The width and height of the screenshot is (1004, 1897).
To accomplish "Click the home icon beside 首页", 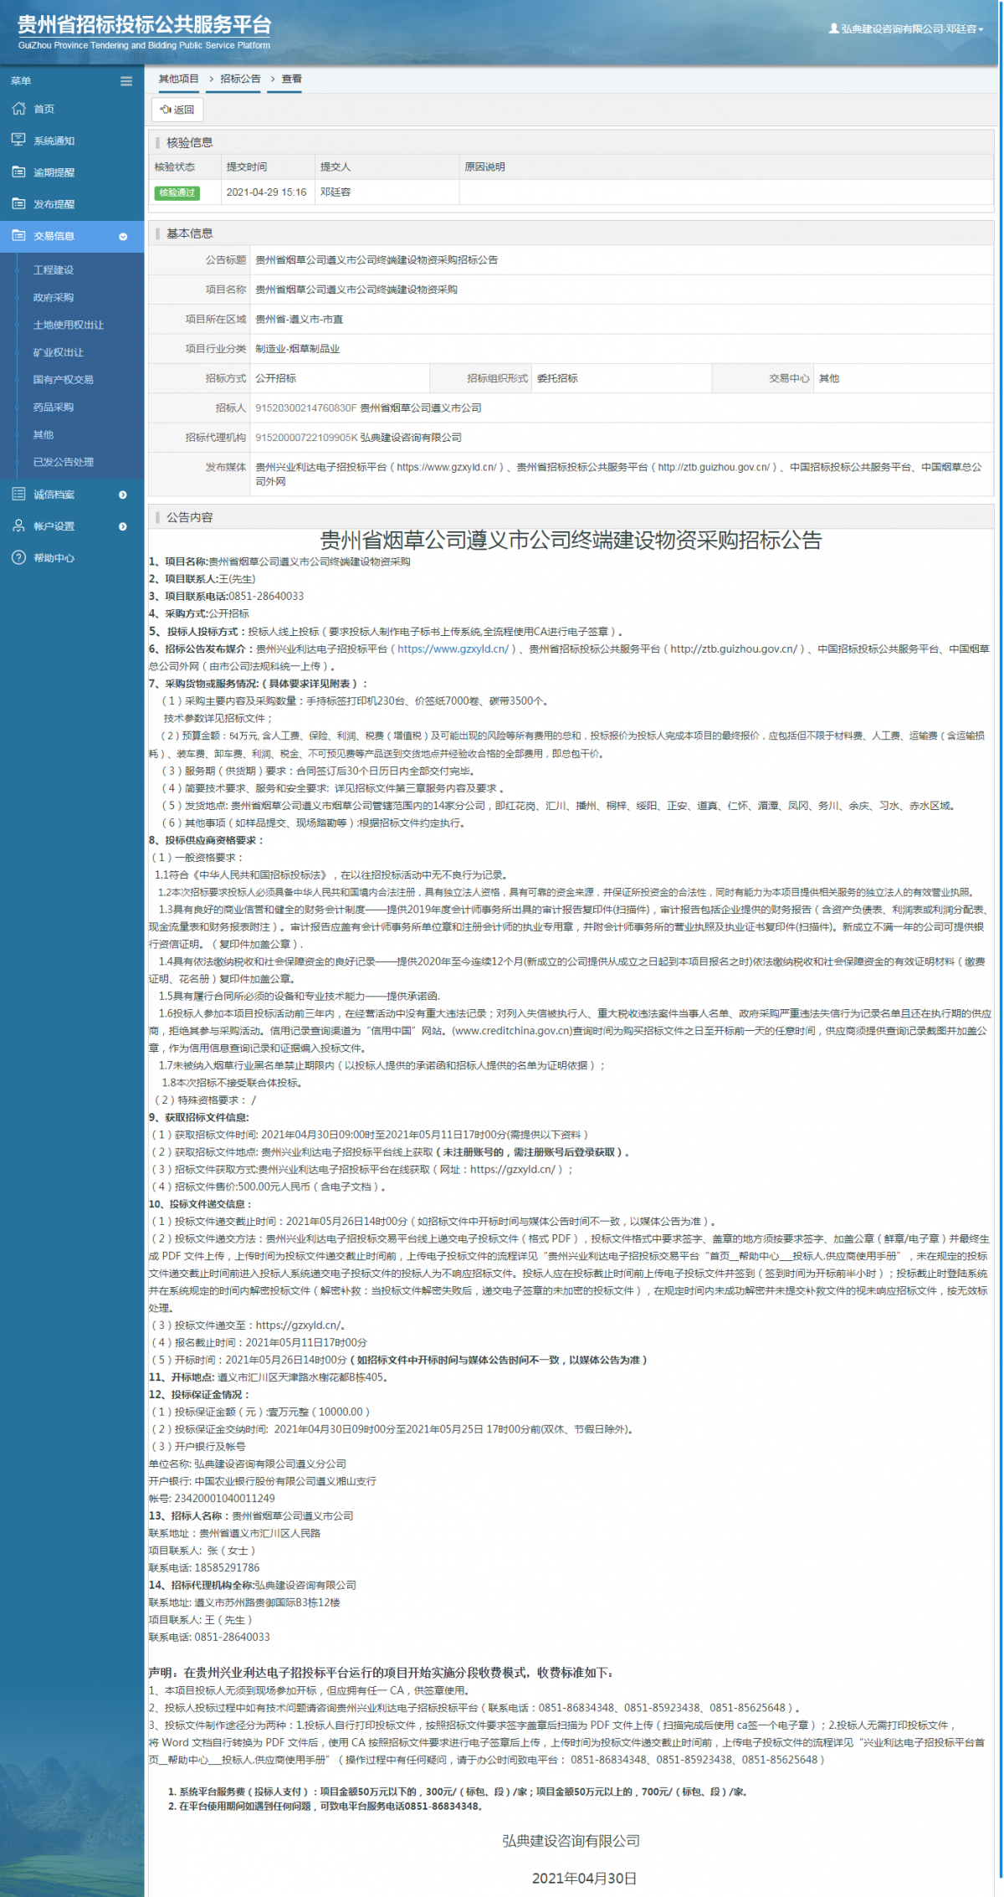I will coord(18,109).
